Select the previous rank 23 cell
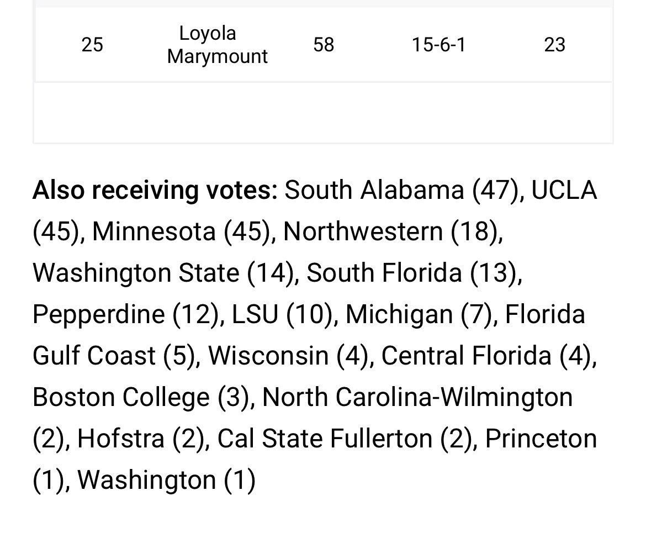The width and height of the screenshot is (646, 559). (554, 45)
